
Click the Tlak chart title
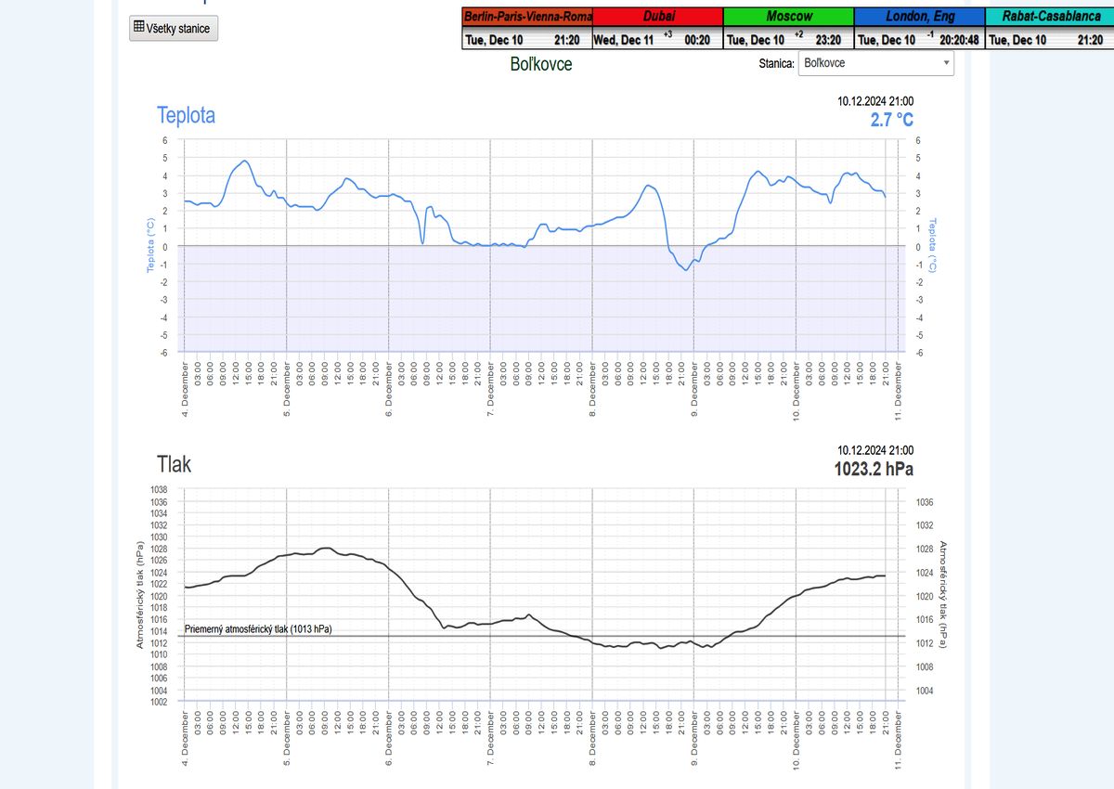click(174, 463)
